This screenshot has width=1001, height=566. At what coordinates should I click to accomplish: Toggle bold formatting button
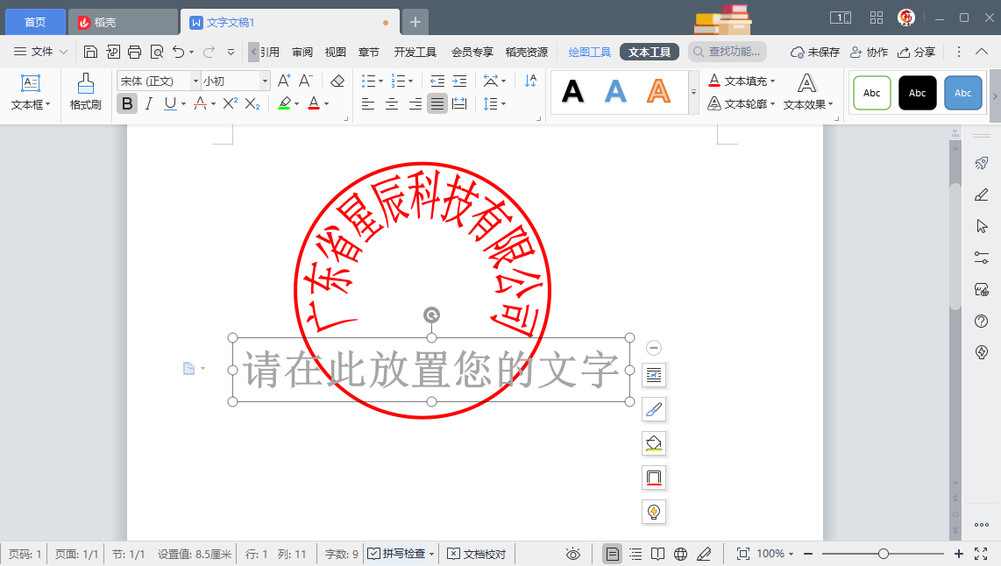click(x=127, y=103)
